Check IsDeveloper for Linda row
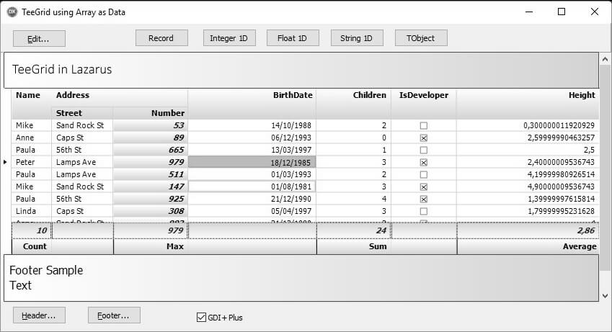Screen dimensions: 612x332 pos(423,211)
